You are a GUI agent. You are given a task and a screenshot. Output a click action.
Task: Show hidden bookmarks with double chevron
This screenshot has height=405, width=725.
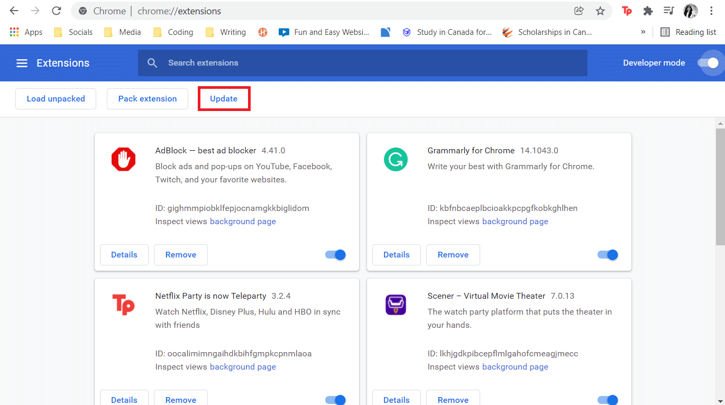coord(643,32)
